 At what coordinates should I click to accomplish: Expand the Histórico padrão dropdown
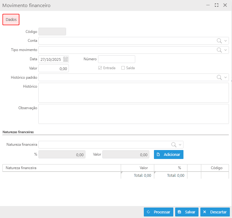[x=226, y=77]
